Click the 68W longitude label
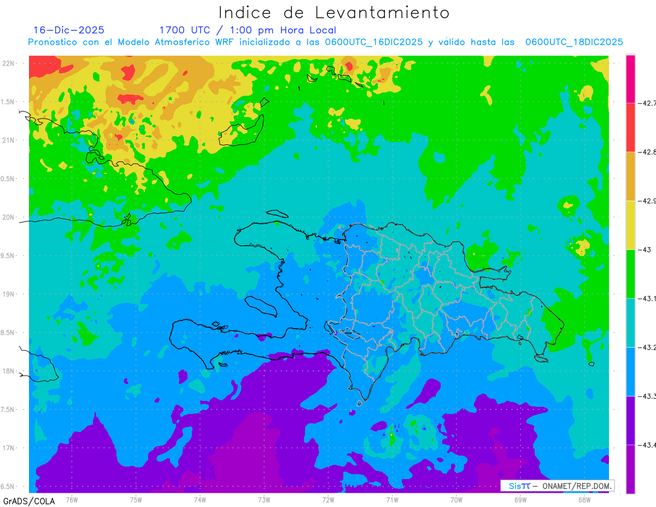 coord(584,499)
